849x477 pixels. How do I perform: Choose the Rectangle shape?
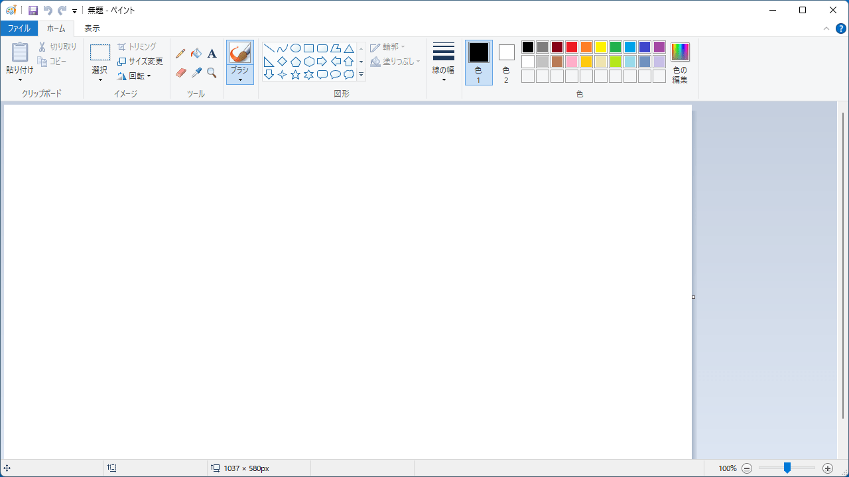(308, 48)
